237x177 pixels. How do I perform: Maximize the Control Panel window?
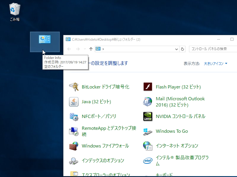point(232,39)
